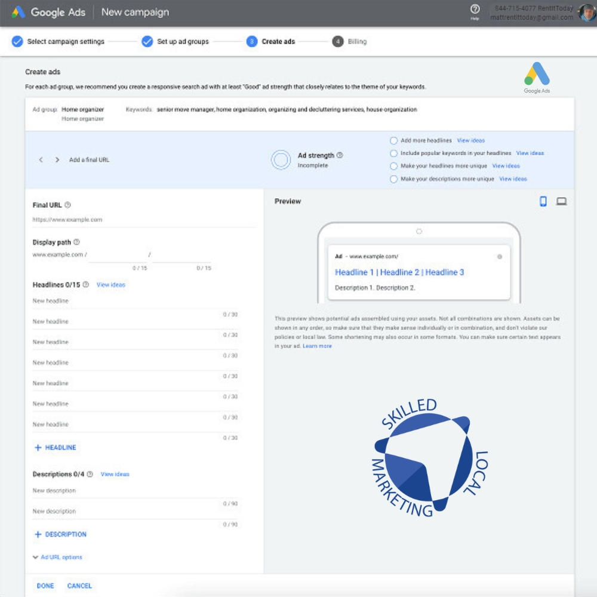Click the third New headline field
Screen dimensions: 597x597
[135, 342]
